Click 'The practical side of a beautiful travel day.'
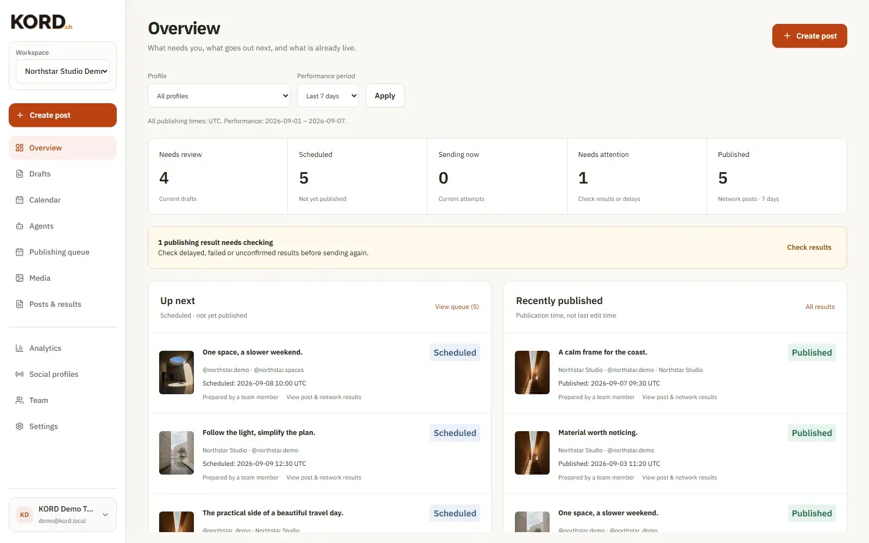 coord(273,513)
